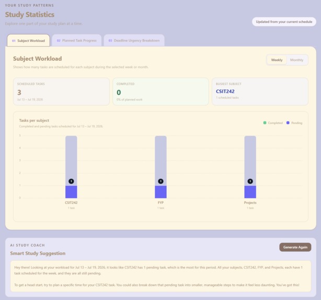Viewport: 321px width, 300px height.
Task: Open Deadline Urgency Breakdown tab
Action: [134, 40]
